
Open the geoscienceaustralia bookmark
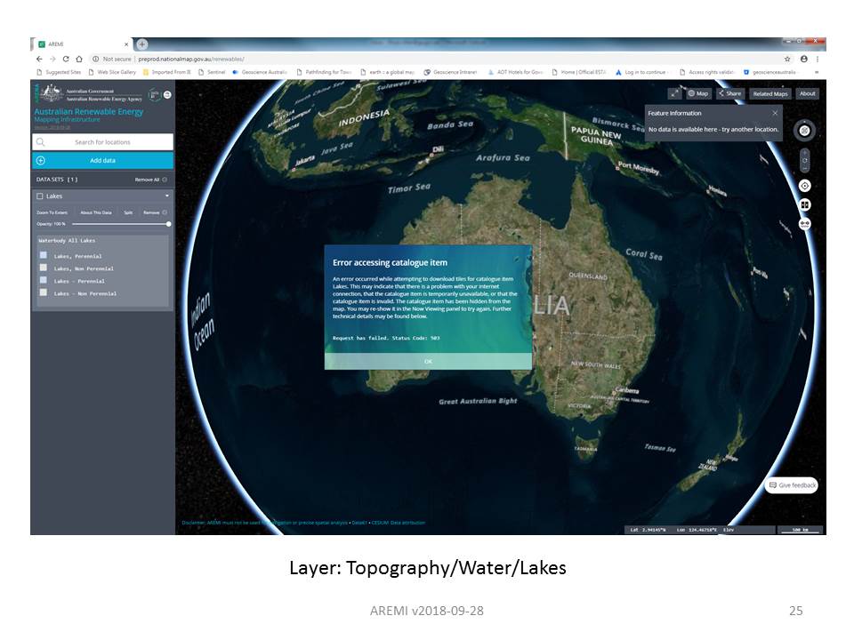pyautogui.click(x=769, y=72)
